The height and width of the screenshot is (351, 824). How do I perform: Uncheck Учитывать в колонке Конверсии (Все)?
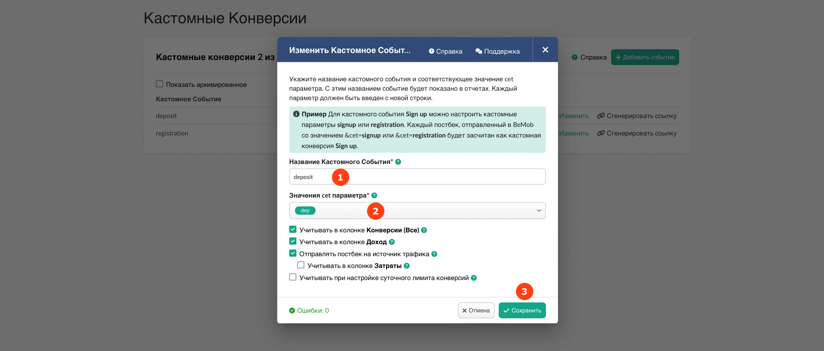(293, 230)
